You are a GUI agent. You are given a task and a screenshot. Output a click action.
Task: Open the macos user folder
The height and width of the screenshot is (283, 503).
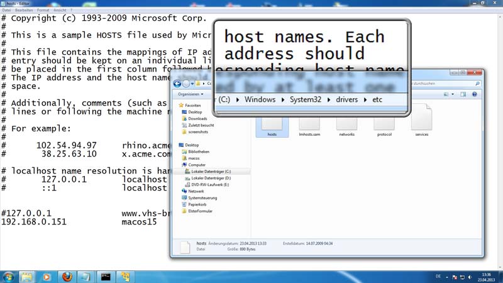click(x=191, y=158)
